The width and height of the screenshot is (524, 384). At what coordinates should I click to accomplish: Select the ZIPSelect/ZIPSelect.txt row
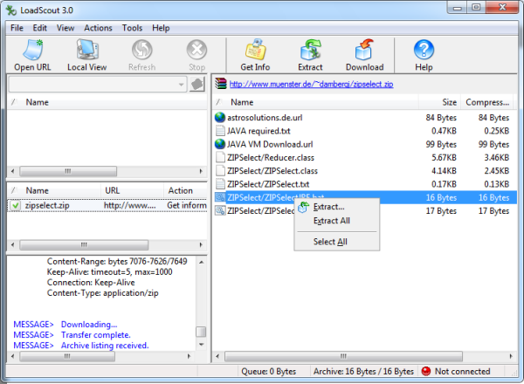[366, 184]
